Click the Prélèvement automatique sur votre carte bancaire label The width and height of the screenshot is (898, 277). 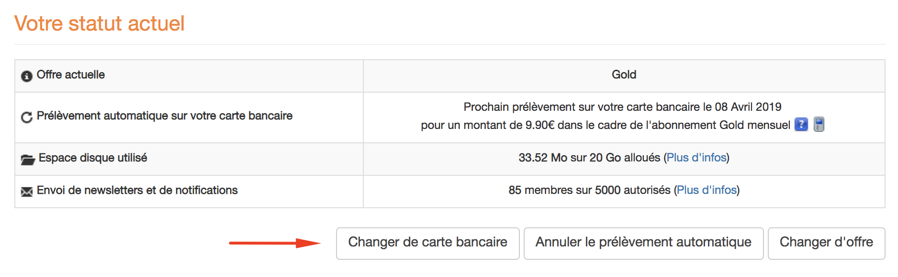tap(165, 116)
